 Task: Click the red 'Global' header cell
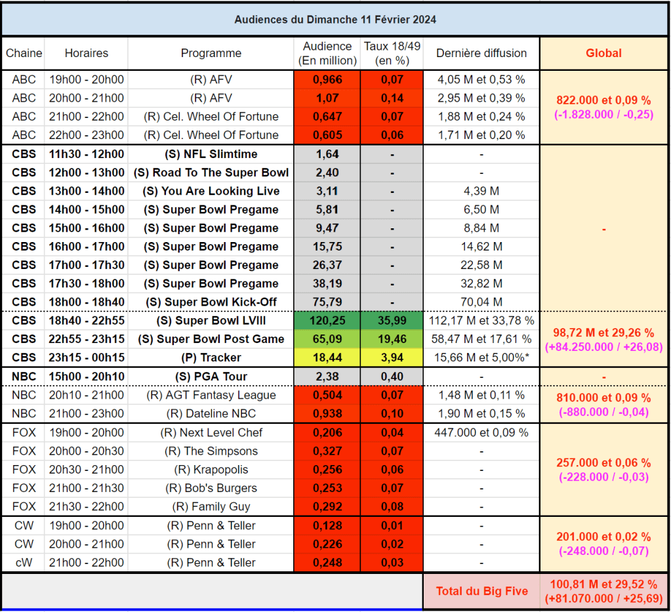pyautogui.click(x=603, y=53)
